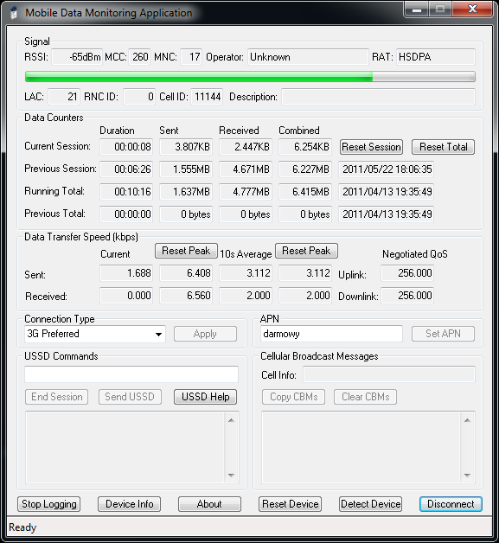Click Detect Device button
The image size is (499, 543).
tap(370, 504)
